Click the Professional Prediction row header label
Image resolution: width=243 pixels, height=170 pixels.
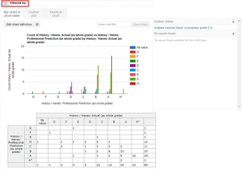tap(16, 144)
